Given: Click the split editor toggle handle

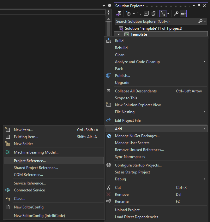Looking at the screenshot, I should (x=109, y=13).
